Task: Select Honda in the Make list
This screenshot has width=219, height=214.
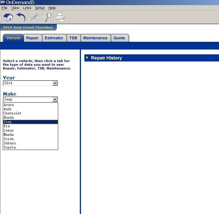Action: tap(9, 118)
